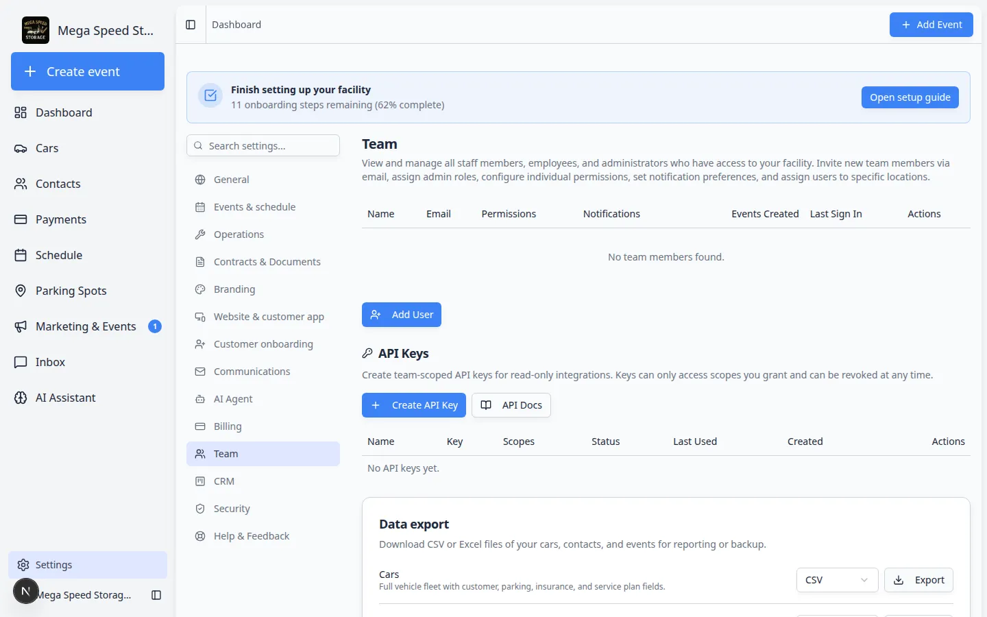Click the Scopes column header
This screenshot has height=617, width=987.
tap(519, 441)
